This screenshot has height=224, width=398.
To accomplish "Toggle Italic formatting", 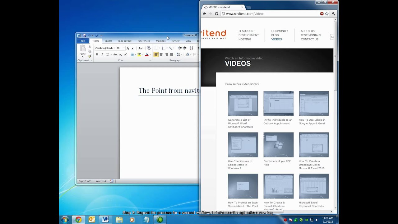I will (x=102, y=54).
